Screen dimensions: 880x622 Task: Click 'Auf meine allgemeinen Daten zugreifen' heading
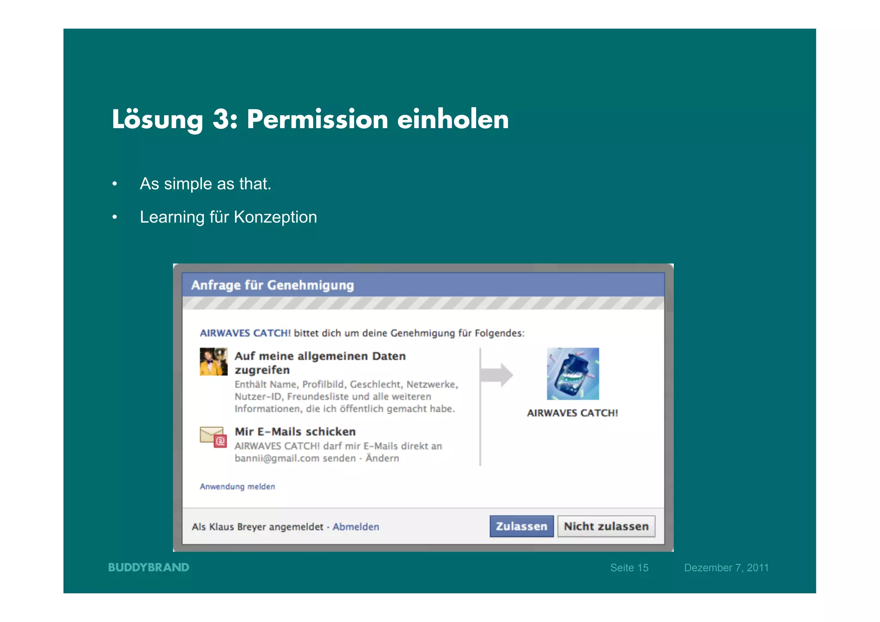320,363
